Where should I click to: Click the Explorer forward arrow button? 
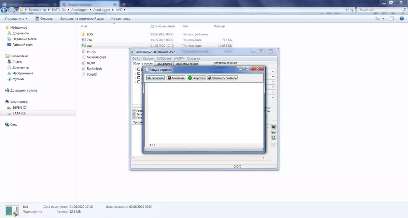tap(12, 10)
